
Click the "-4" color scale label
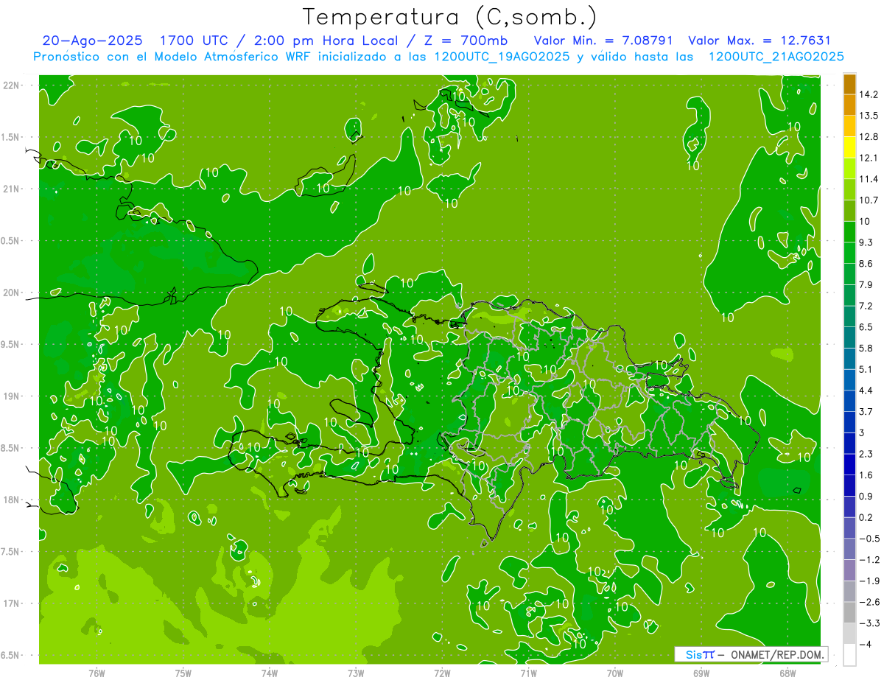coord(865,645)
